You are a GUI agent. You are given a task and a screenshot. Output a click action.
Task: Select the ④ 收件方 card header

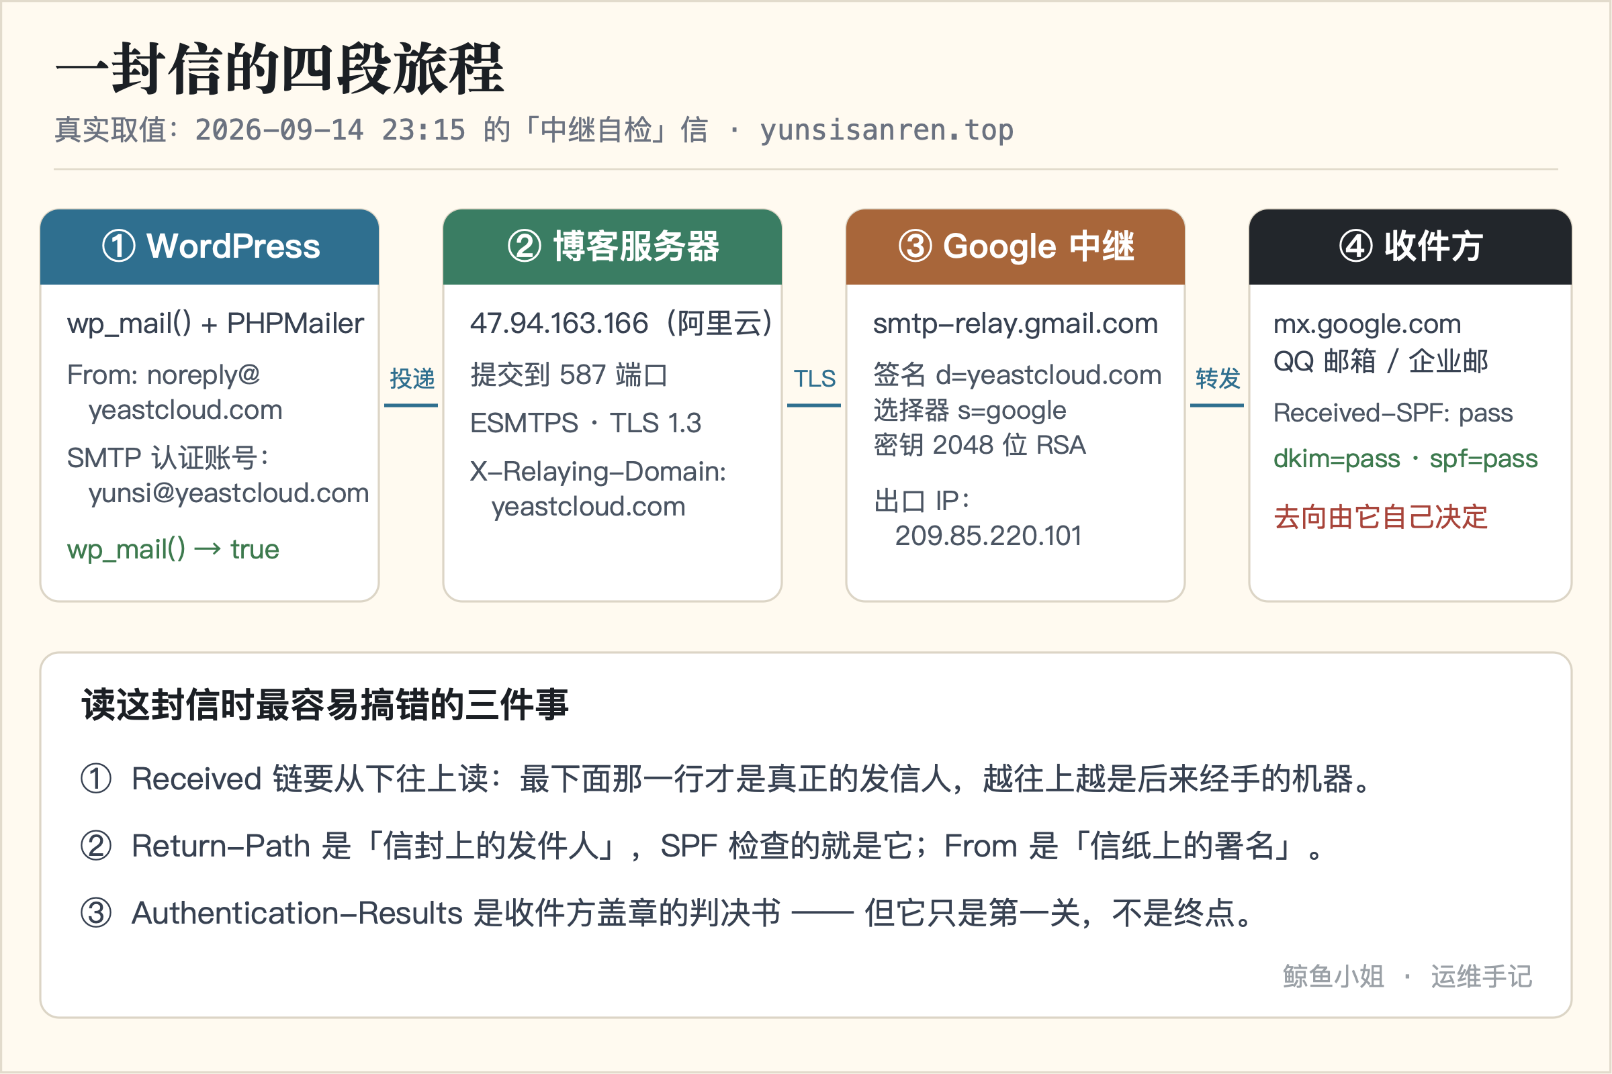1410,246
